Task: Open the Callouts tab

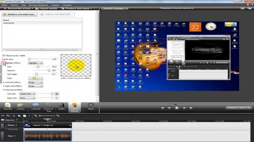Action: pyautogui.click(x=36, y=107)
